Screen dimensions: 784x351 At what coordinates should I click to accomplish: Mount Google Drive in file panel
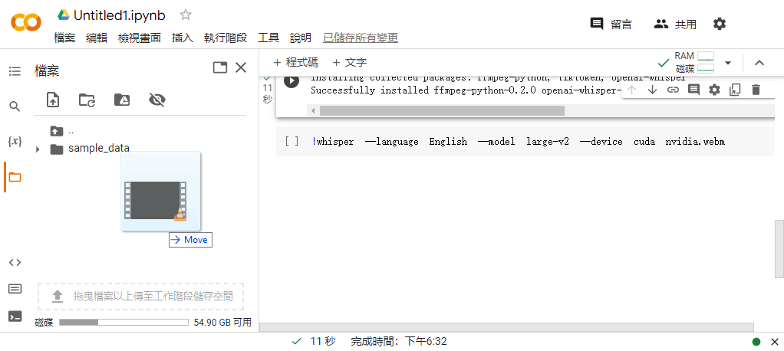click(x=121, y=100)
